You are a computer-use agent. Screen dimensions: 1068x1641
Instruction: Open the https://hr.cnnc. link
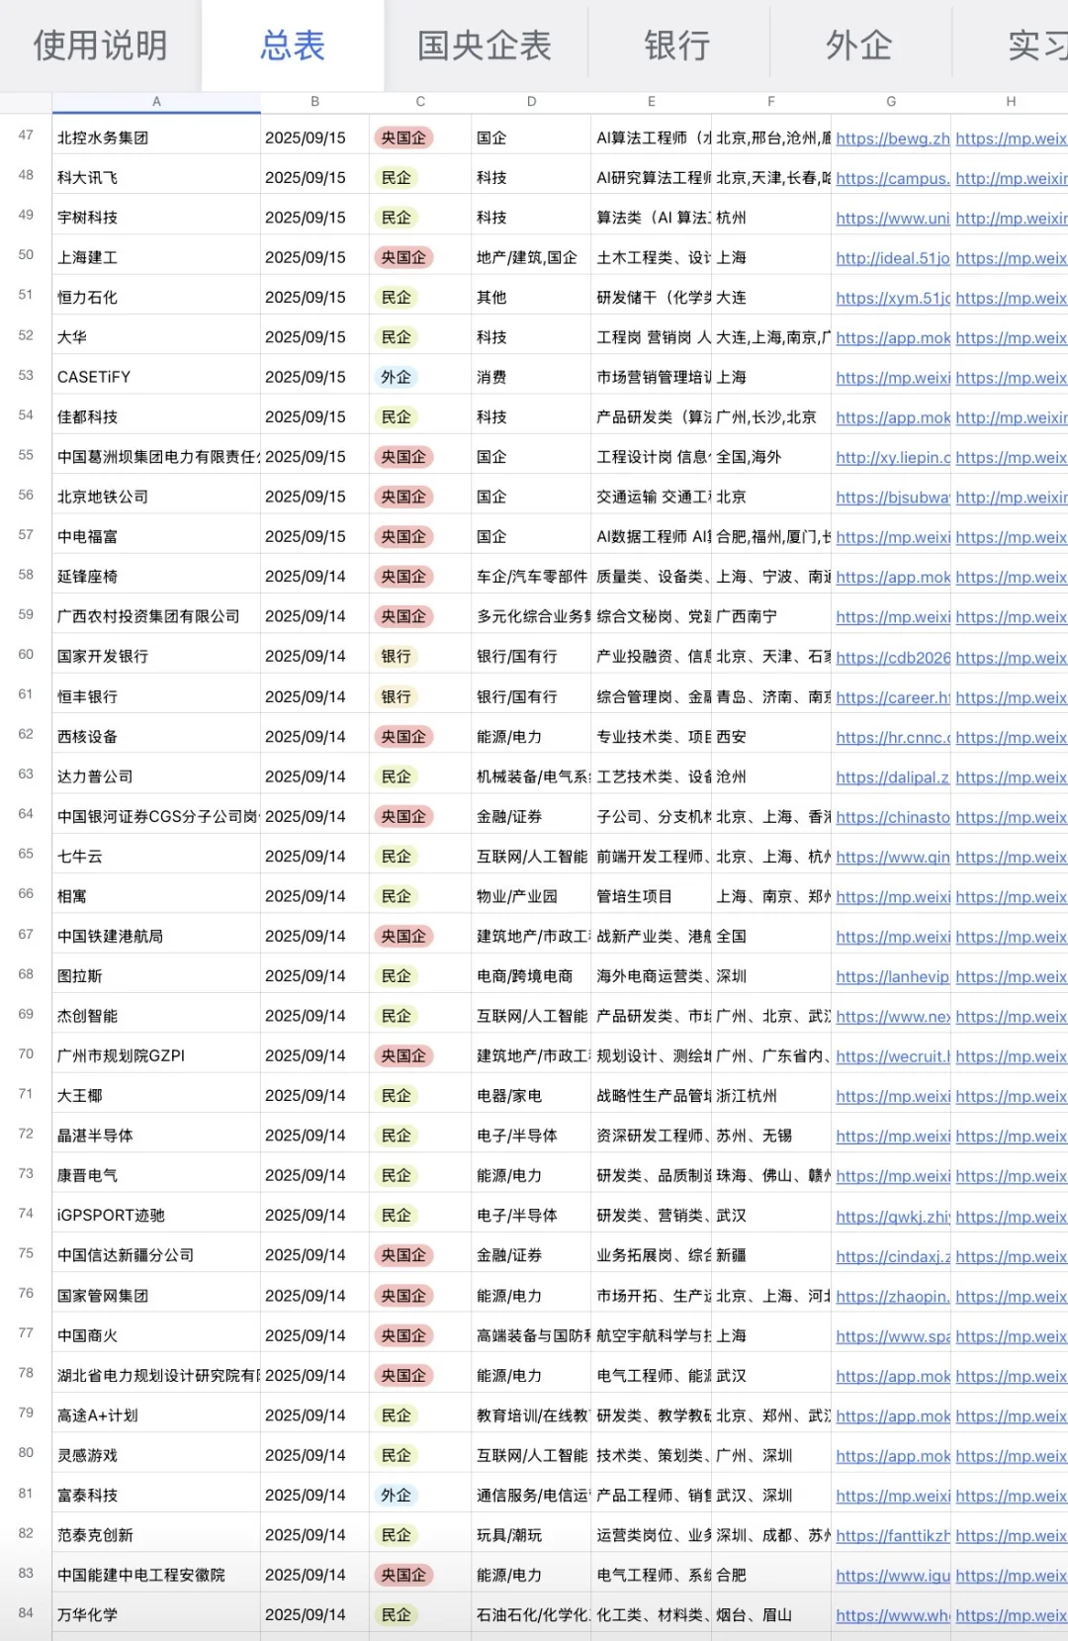[x=893, y=738]
